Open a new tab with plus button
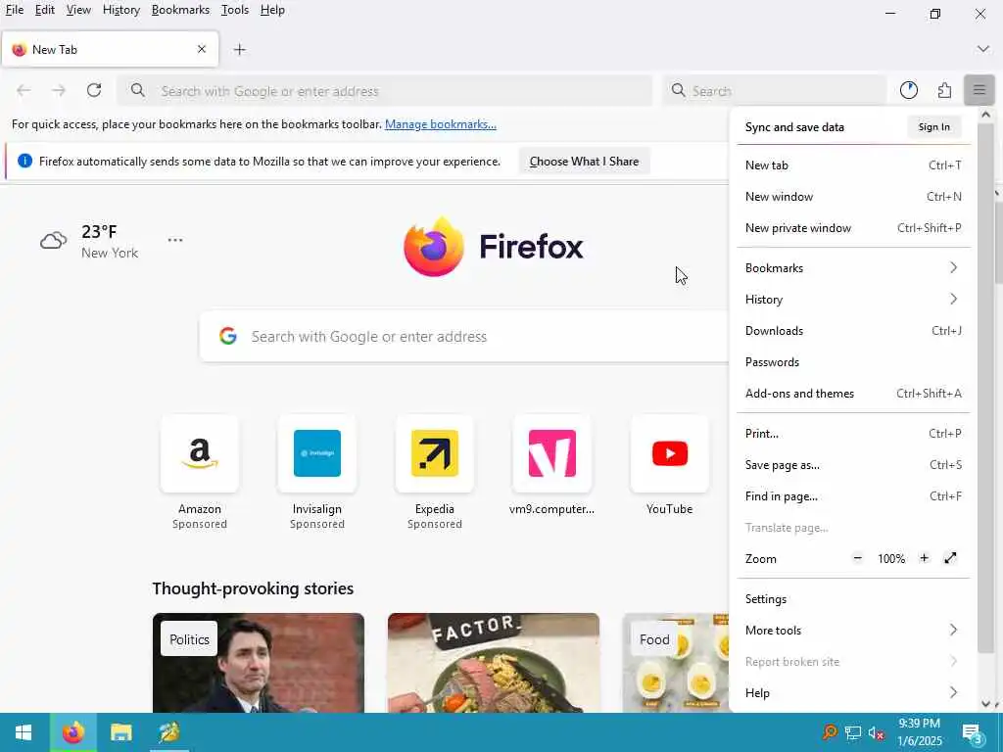Image resolution: width=1003 pixels, height=752 pixels. [x=239, y=49]
